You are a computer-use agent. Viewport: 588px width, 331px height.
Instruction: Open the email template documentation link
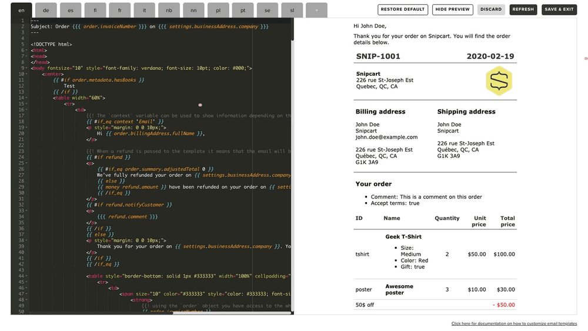click(x=514, y=324)
